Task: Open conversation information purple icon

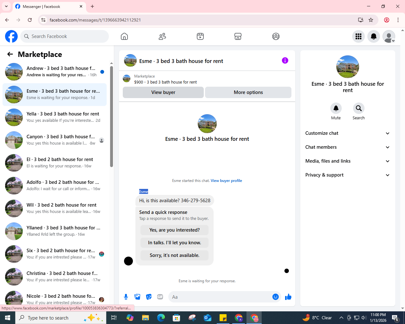Action: point(285,60)
